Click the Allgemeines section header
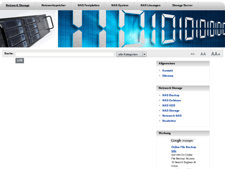The height and width of the screenshot is (169, 225). [x=183, y=64]
